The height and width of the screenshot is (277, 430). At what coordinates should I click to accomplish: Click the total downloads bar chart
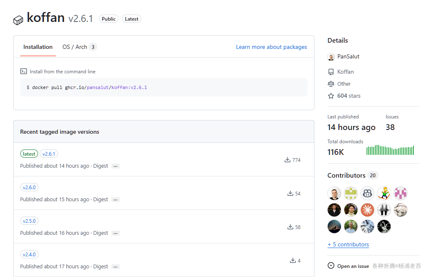pos(390,150)
